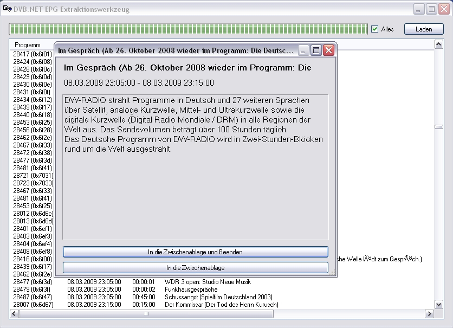Close the DVB.NET EPG main window
This screenshot has height=328, width=453.
(x=443, y=9)
